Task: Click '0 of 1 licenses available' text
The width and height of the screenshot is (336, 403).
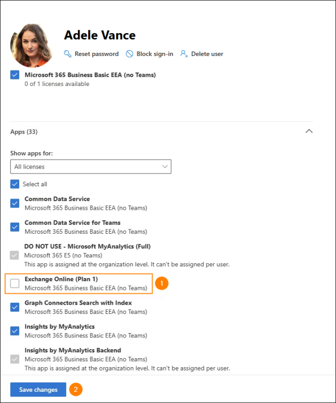Action: click(x=57, y=84)
